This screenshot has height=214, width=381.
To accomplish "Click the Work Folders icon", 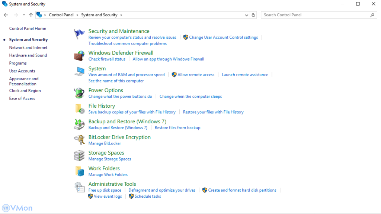I will coord(79,171).
